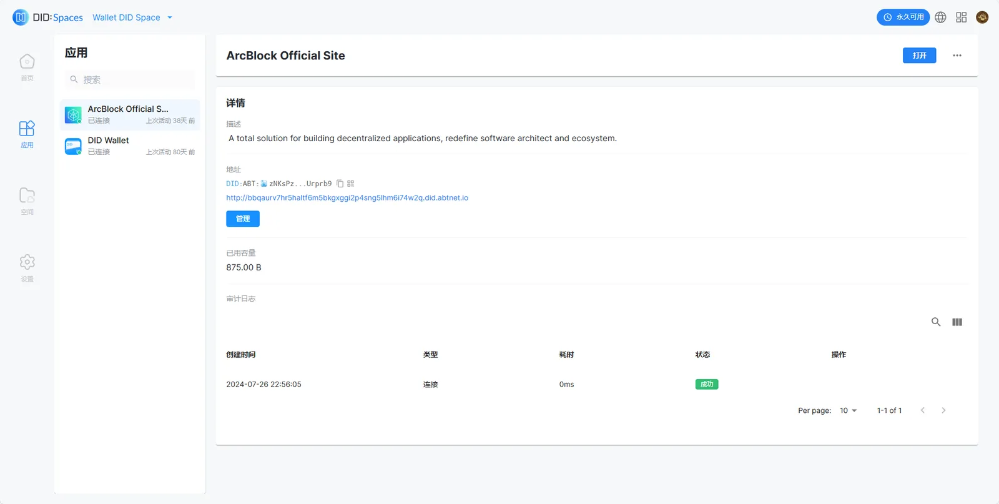This screenshot has width=999, height=504.
Task: Go to previous page arrow
Action: point(923,410)
